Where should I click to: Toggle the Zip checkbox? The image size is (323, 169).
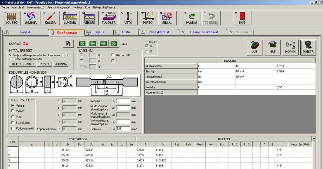(x=62, y=55)
